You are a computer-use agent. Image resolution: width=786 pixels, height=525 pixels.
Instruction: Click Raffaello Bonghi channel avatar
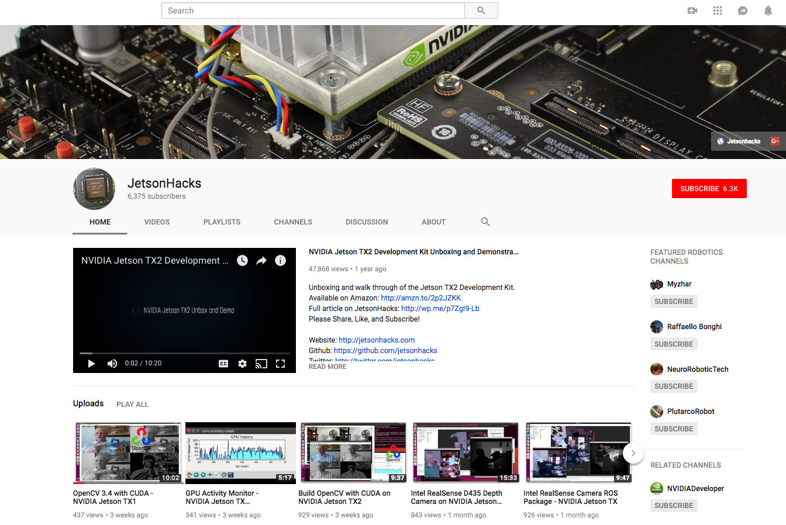pyautogui.click(x=657, y=327)
